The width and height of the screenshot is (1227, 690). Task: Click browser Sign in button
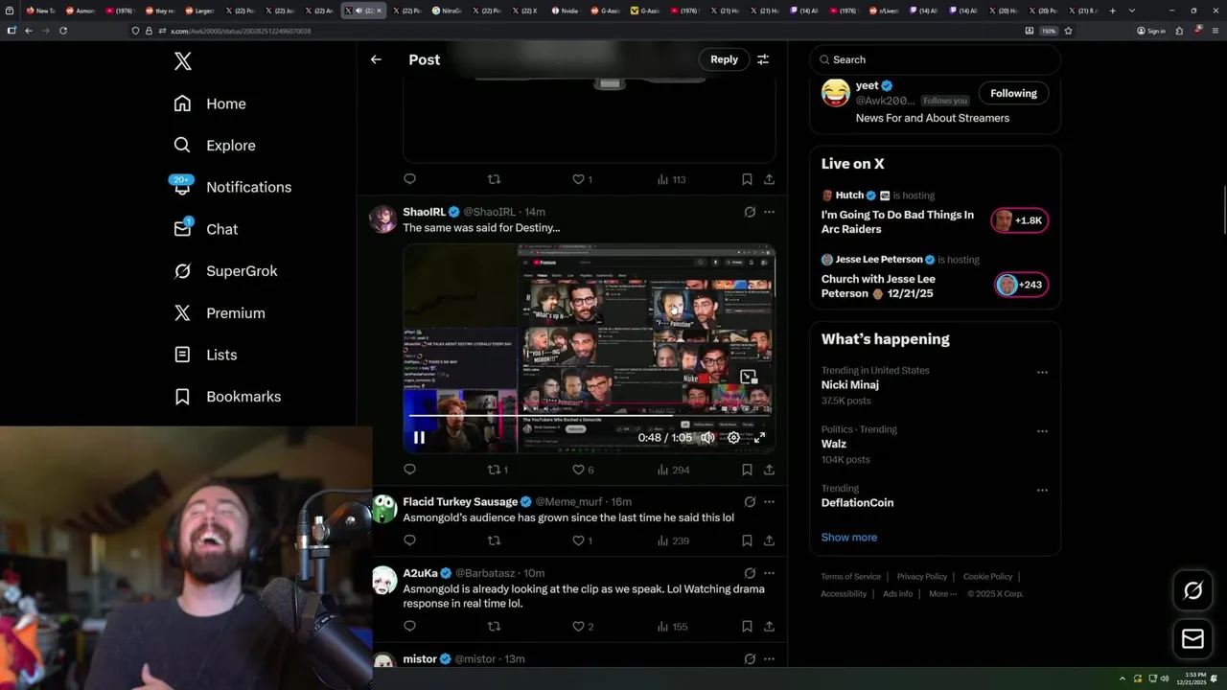[x=1151, y=31]
